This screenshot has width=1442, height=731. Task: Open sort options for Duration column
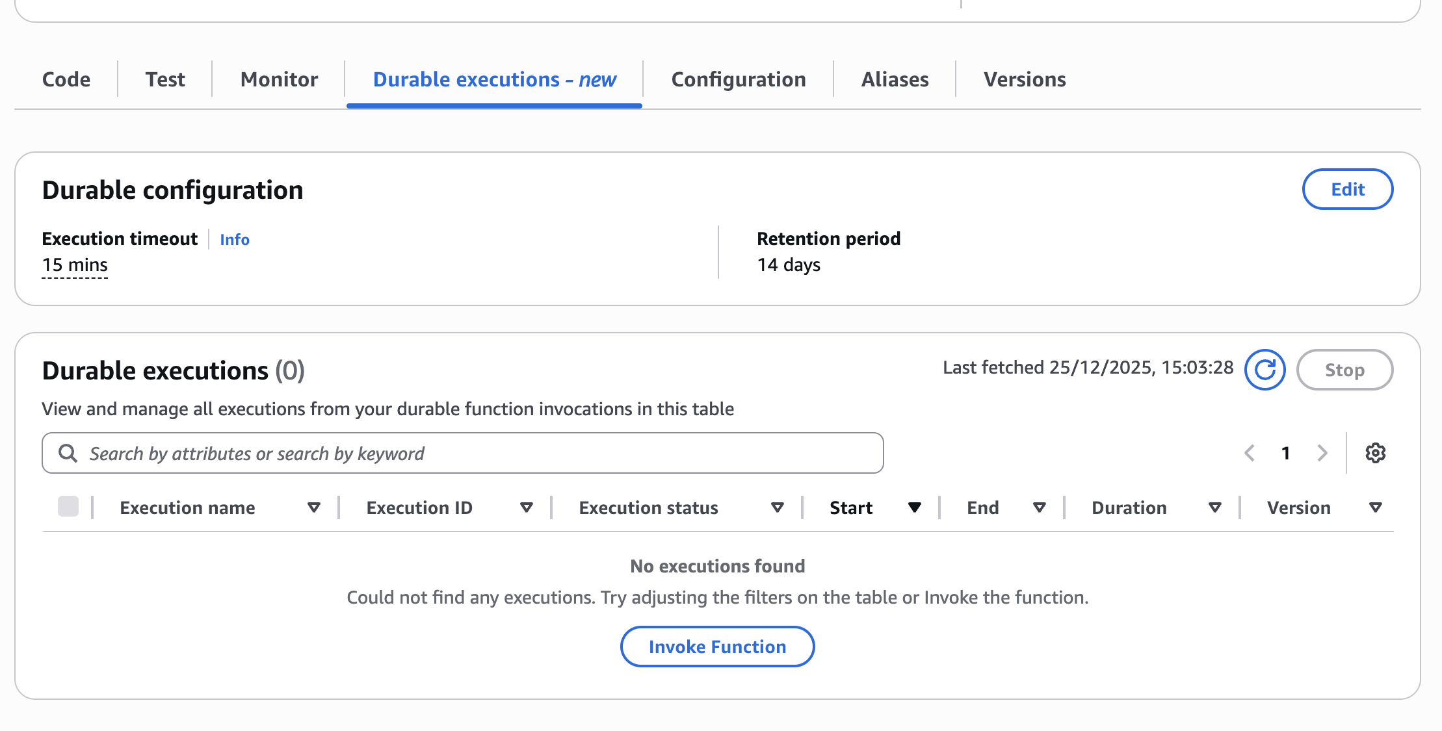(1214, 507)
